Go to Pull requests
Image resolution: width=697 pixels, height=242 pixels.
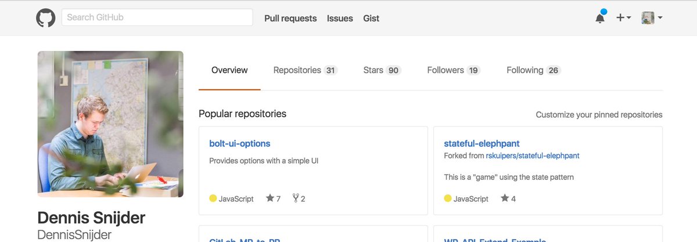point(290,18)
